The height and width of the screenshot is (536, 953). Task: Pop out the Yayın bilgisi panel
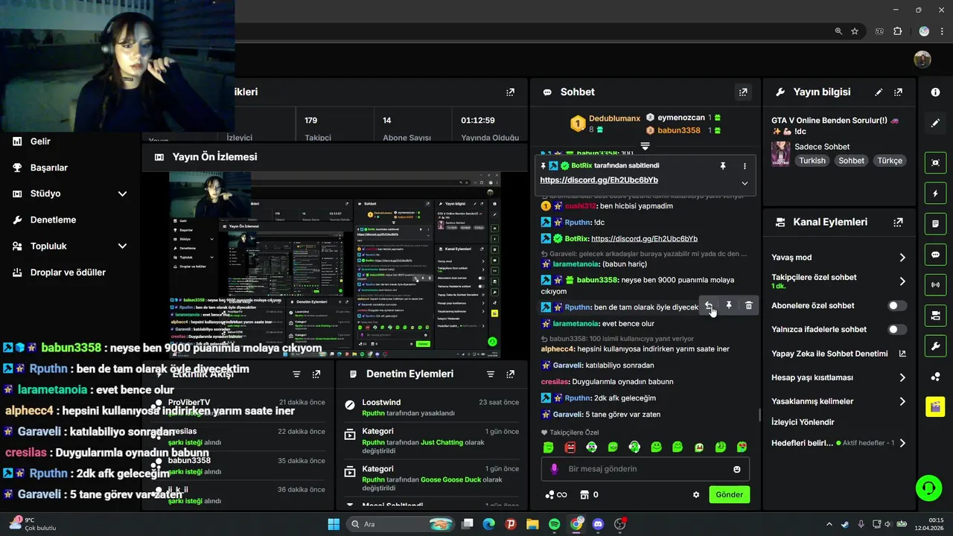[899, 92]
